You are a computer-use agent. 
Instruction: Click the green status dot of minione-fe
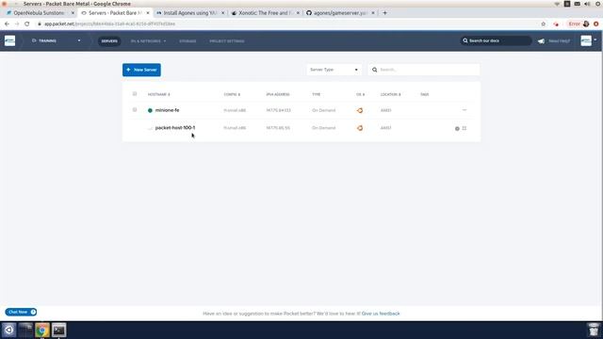(x=150, y=110)
